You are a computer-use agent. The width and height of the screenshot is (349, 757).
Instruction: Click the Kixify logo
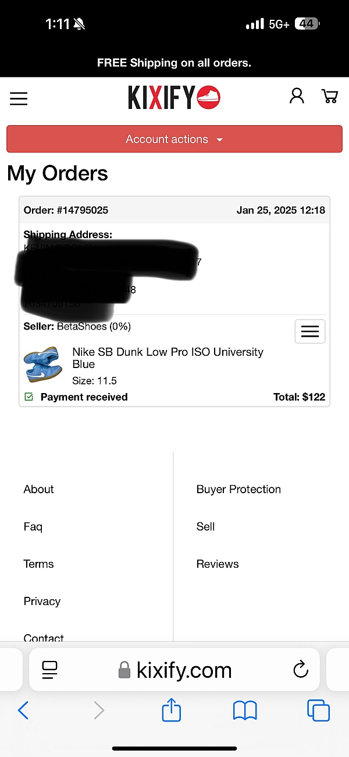coord(174,98)
